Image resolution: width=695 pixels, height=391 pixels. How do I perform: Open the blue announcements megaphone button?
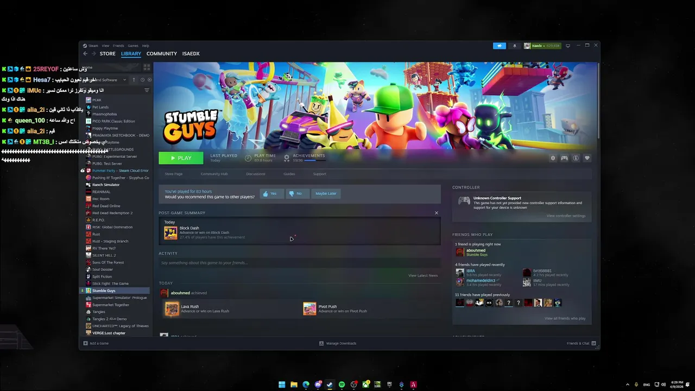[500, 46]
